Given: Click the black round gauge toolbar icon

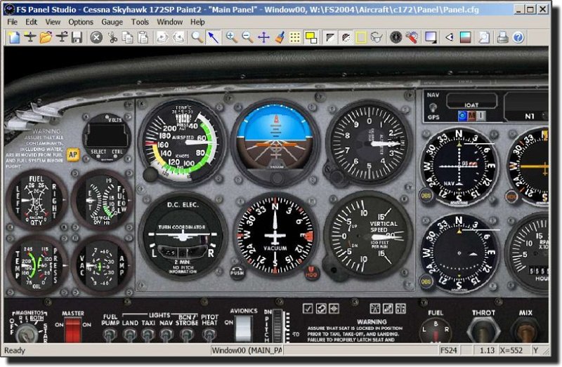Looking at the screenshot, I should pyautogui.click(x=396, y=37).
